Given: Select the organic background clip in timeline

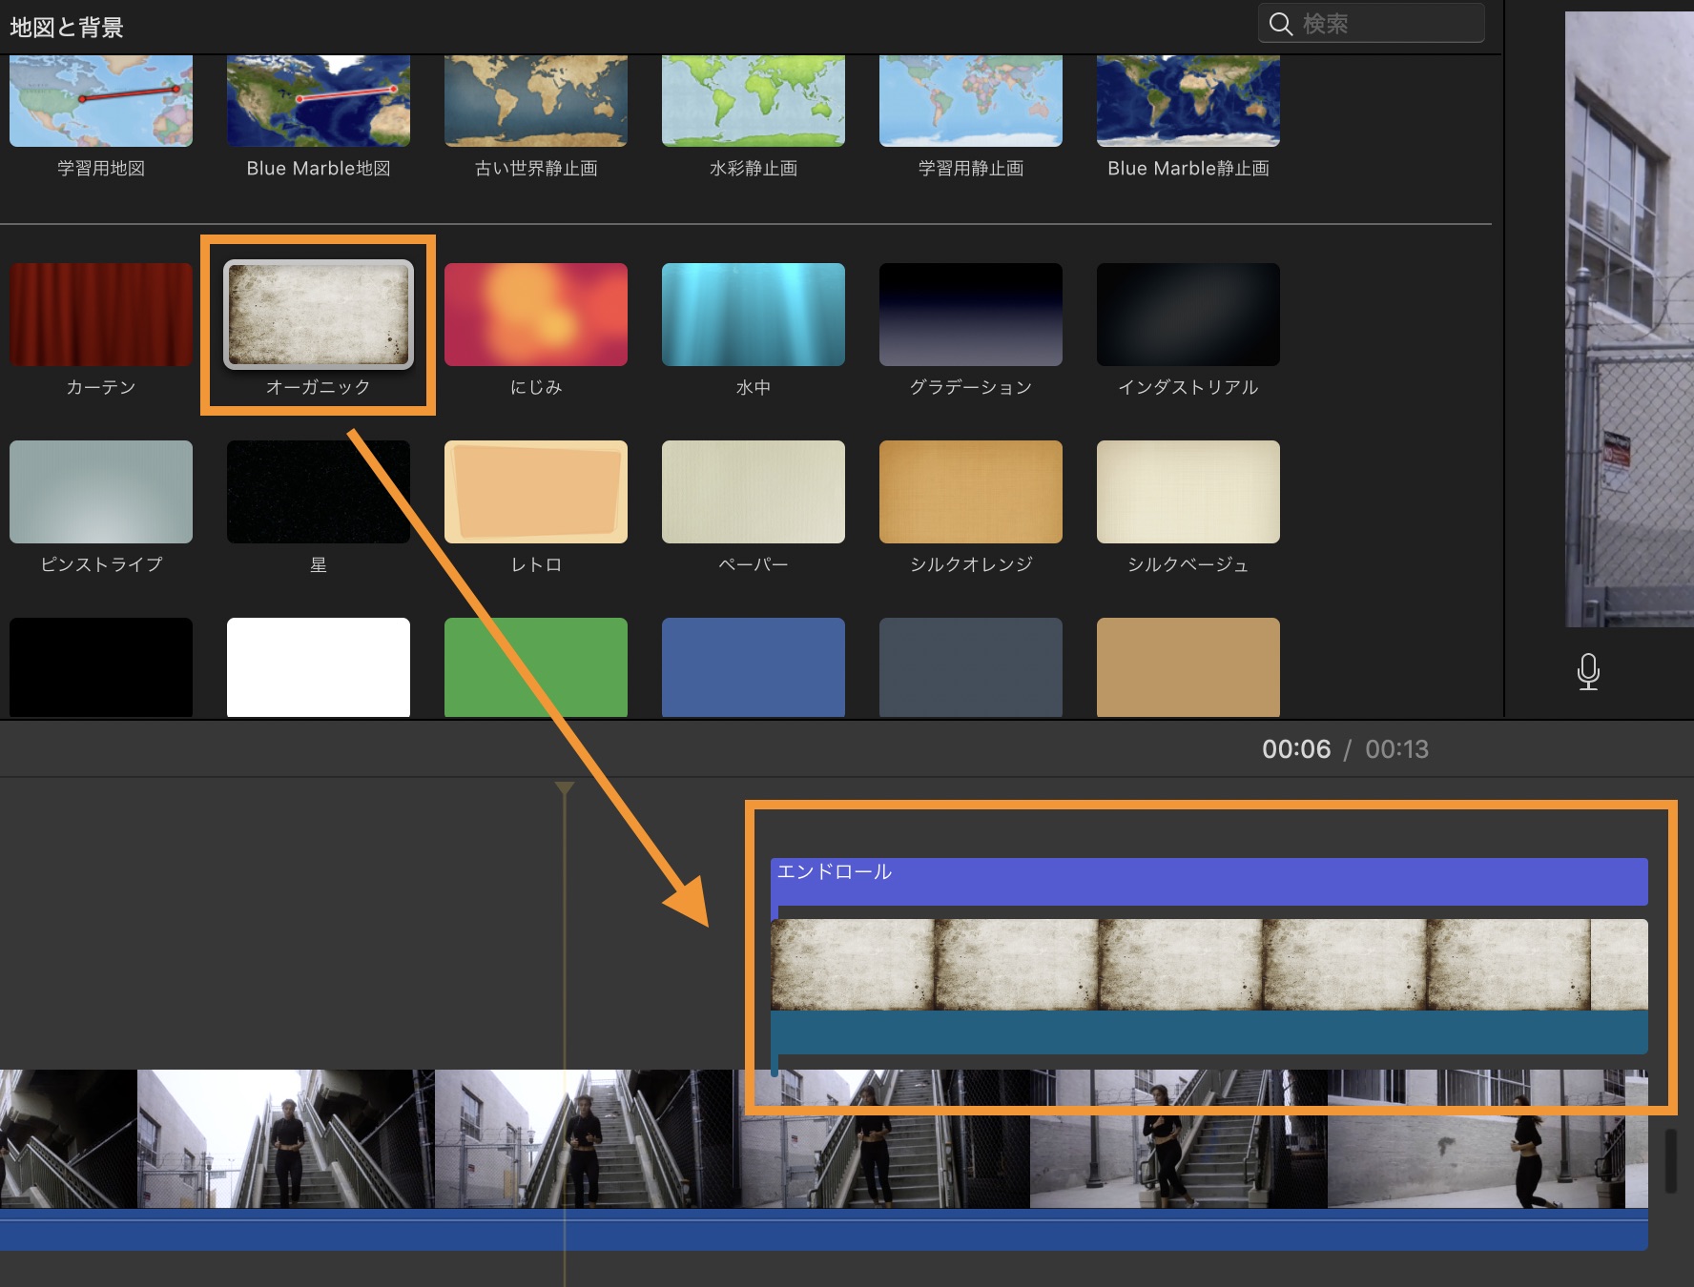Looking at the screenshot, I should [1209, 965].
